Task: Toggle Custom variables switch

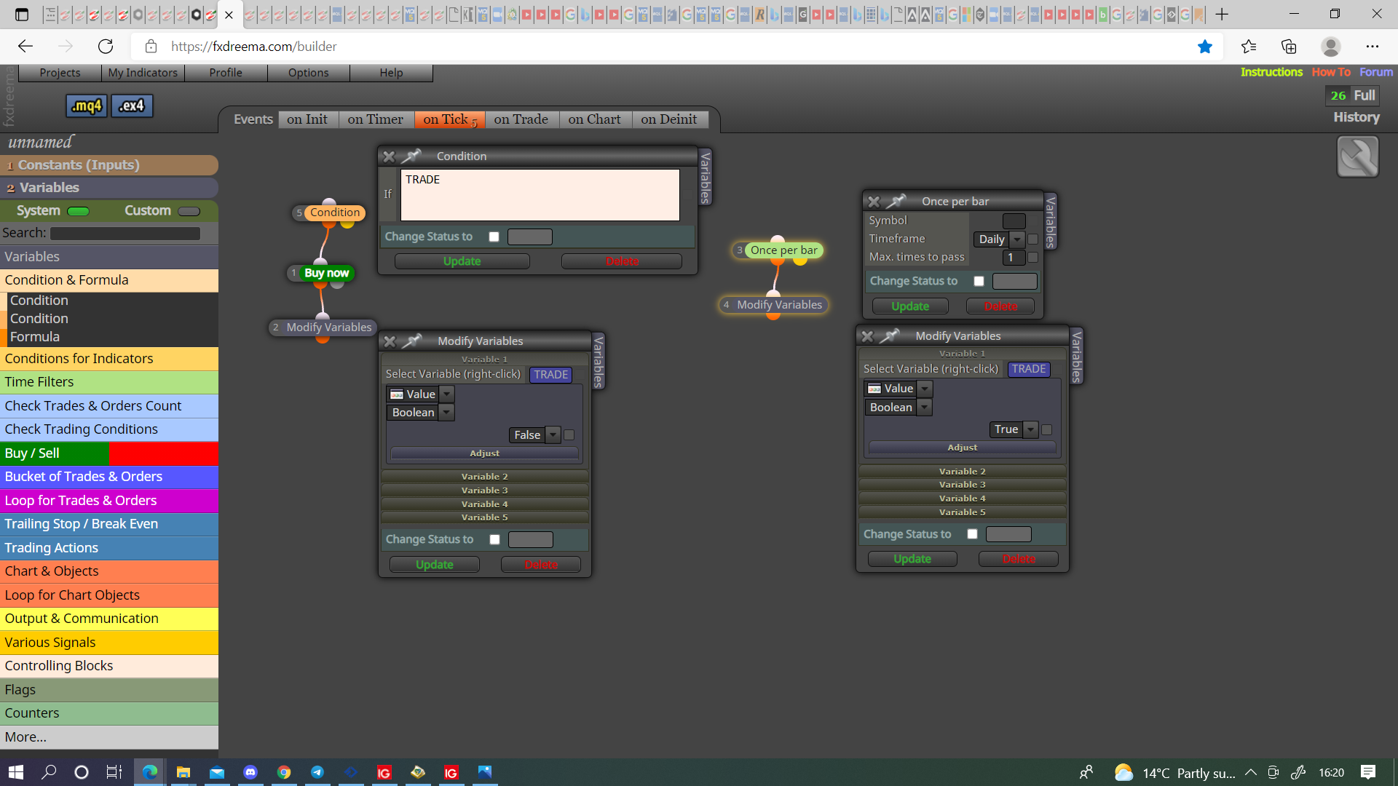Action: [189, 212]
